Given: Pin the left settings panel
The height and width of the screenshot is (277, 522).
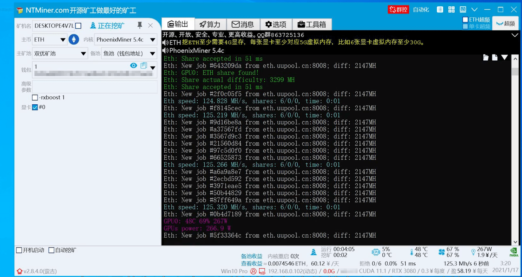Looking at the screenshot, I should [x=140, y=25].
